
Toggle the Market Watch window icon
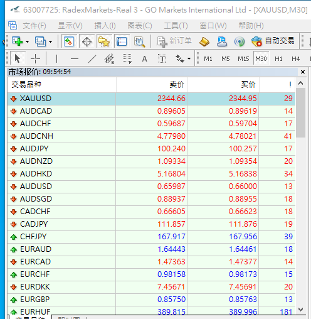coord(69,41)
